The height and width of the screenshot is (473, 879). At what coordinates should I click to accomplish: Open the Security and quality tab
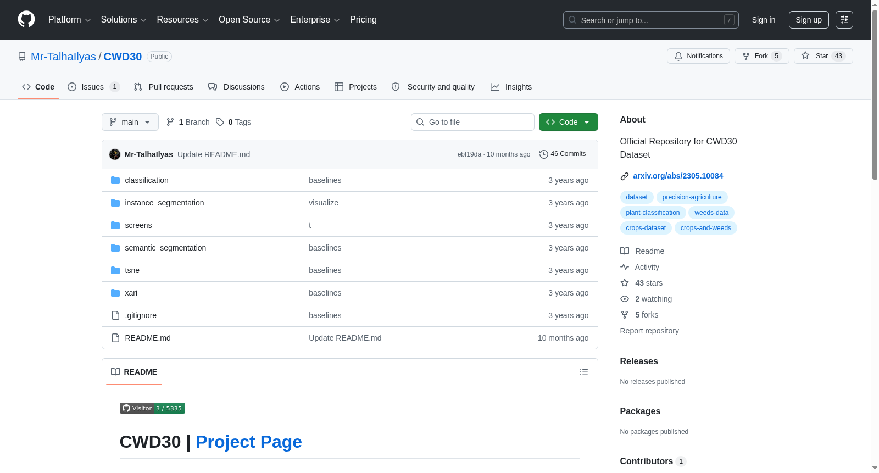pyautogui.click(x=433, y=87)
